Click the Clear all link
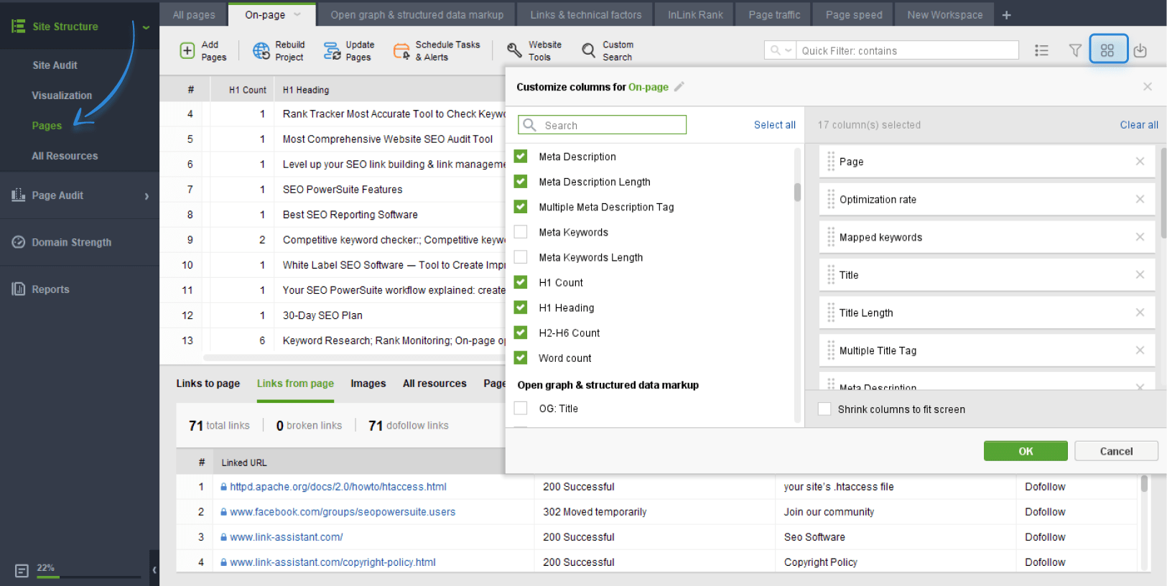This screenshot has width=1167, height=586. tap(1139, 125)
